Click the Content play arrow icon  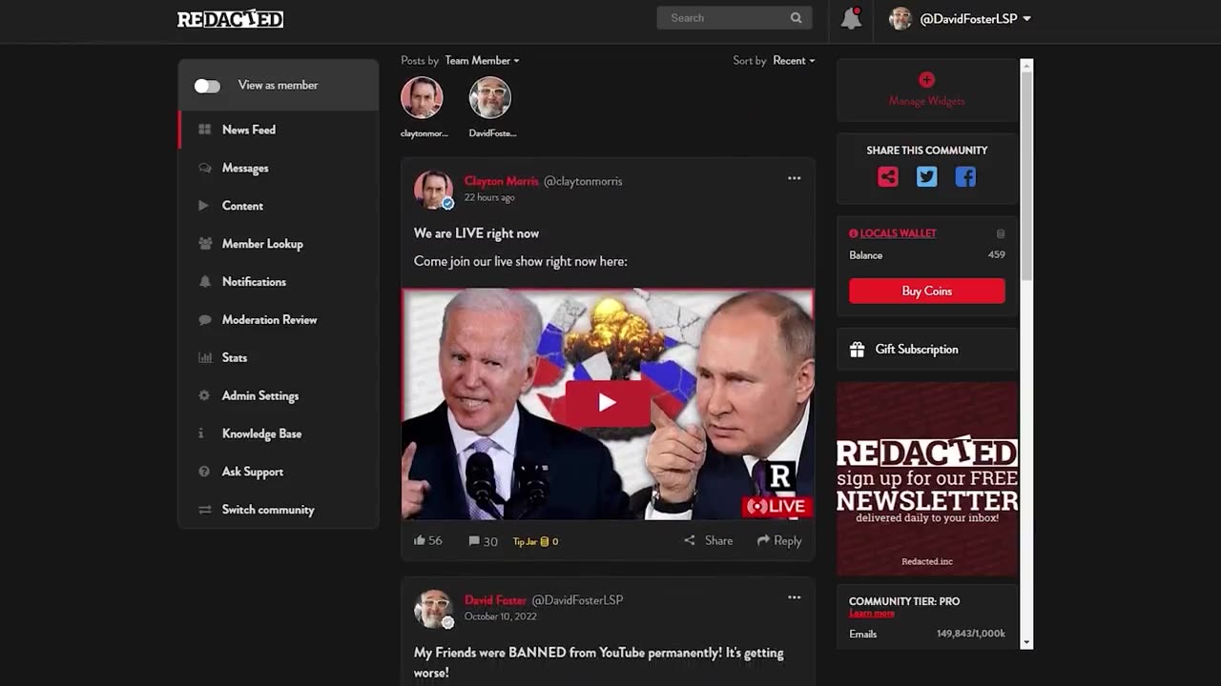203,206
